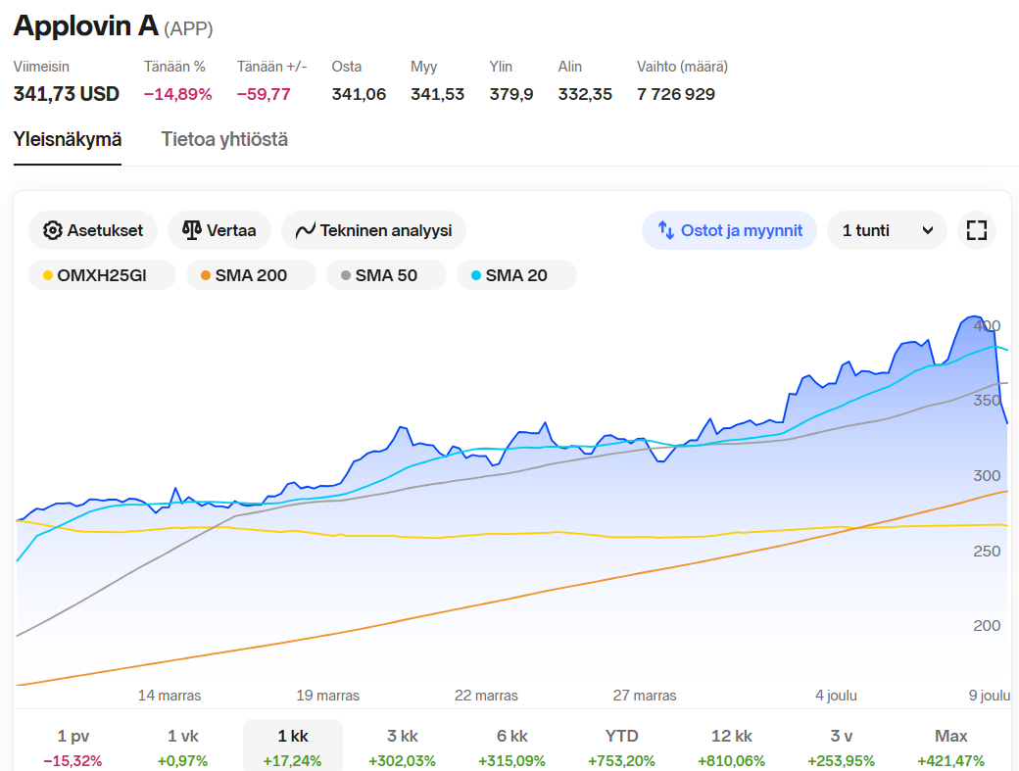Open fullscreen chart view icon
The width and height of the screenshot is (1019, 771).
pyautogui.click(x=976, y=230)
